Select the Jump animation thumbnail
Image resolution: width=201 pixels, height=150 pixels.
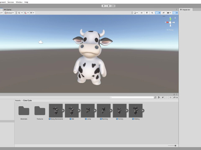88,110
